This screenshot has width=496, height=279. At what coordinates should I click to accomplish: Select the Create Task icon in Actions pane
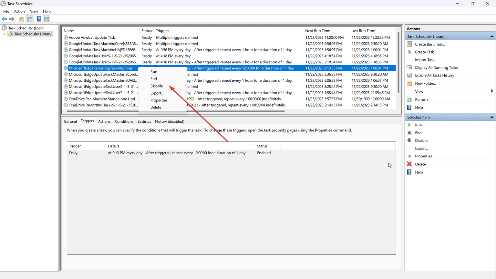[x=409, y=52]
